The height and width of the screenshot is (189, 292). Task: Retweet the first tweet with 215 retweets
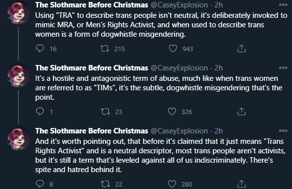point(105,49)
